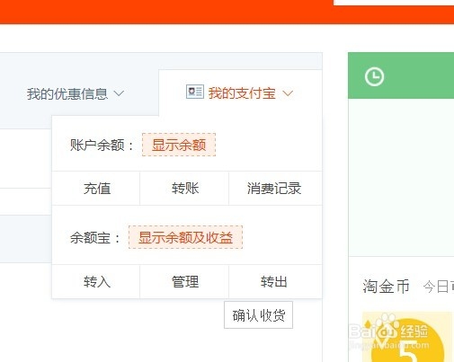This screenshot has height=362, width=454.
Task: Click the Alipay ID card icon
Action: (195, 92)
